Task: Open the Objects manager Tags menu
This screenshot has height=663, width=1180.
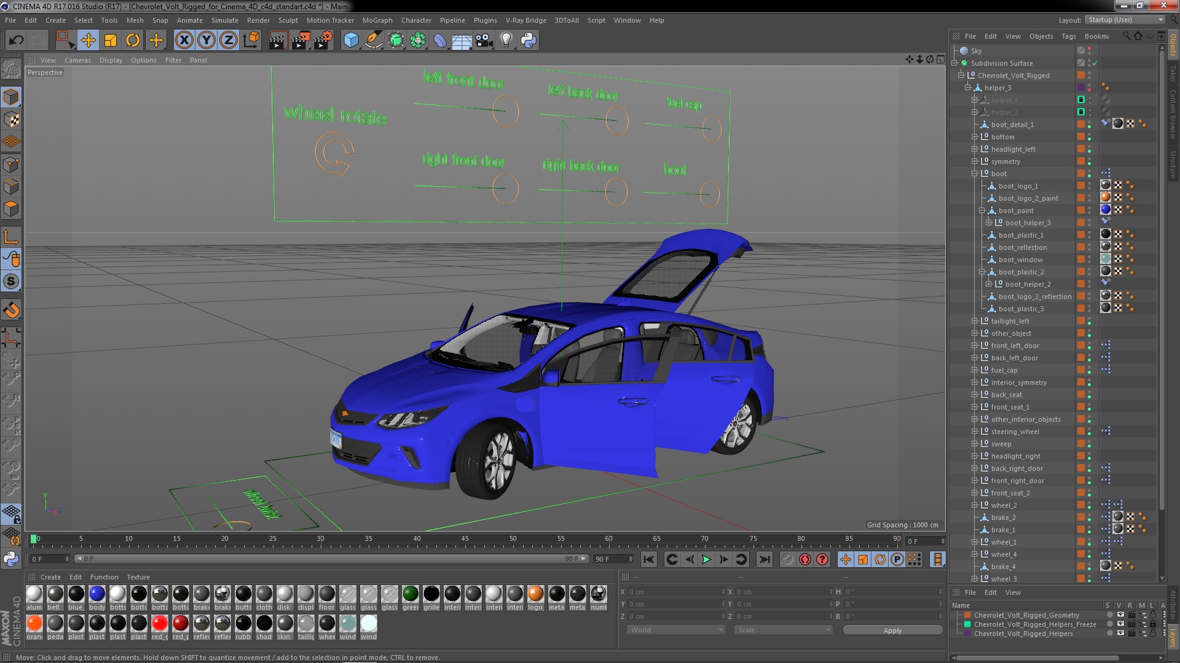Action: pos(1069,36)
